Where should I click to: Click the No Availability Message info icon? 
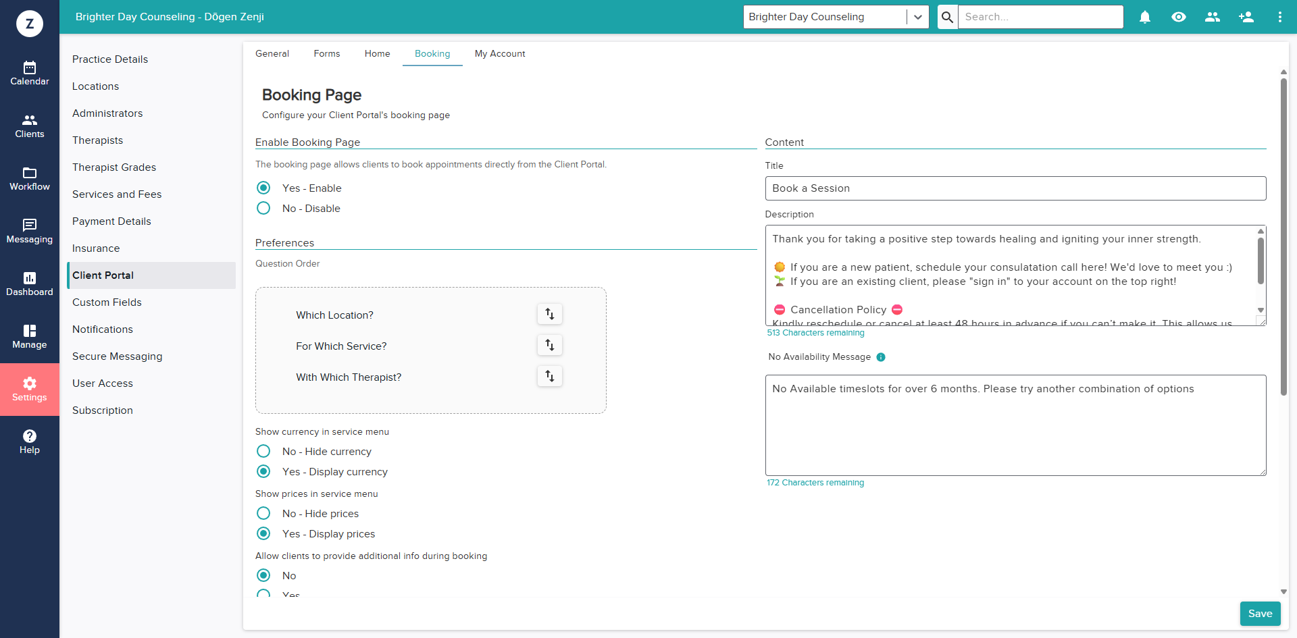[x=881, y=357]
